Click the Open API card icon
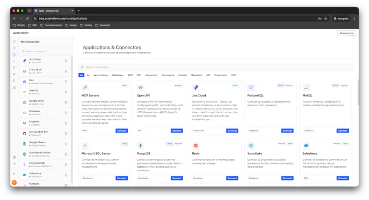Screen dimensions: 369x200 click(x=141, y=88)
